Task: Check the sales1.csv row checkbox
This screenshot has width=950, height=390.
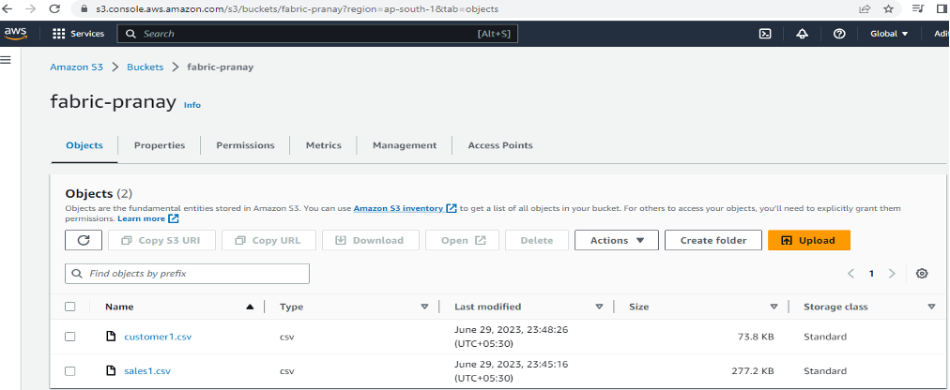Action: point(70,370)
